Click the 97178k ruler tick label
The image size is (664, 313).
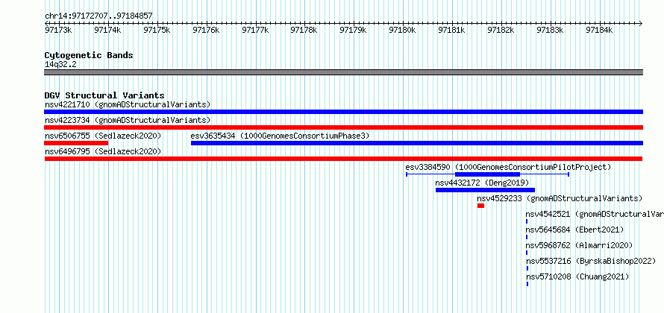point(304,30)
